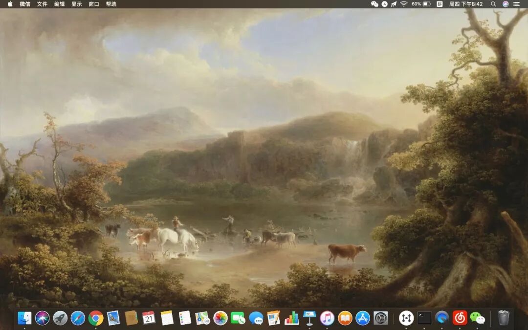Viewport: 528px width, 330px height.
Task: Open the 文件 menu
Action: click(42, 4)
